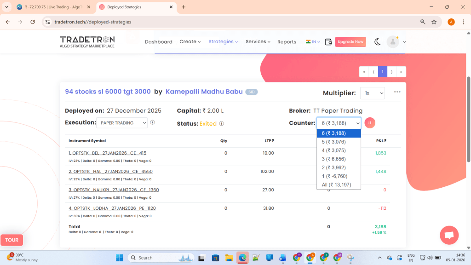Click info icon next to Execution dropdown
The height and width of the screenshot is (265, 471).
point(152,123)
